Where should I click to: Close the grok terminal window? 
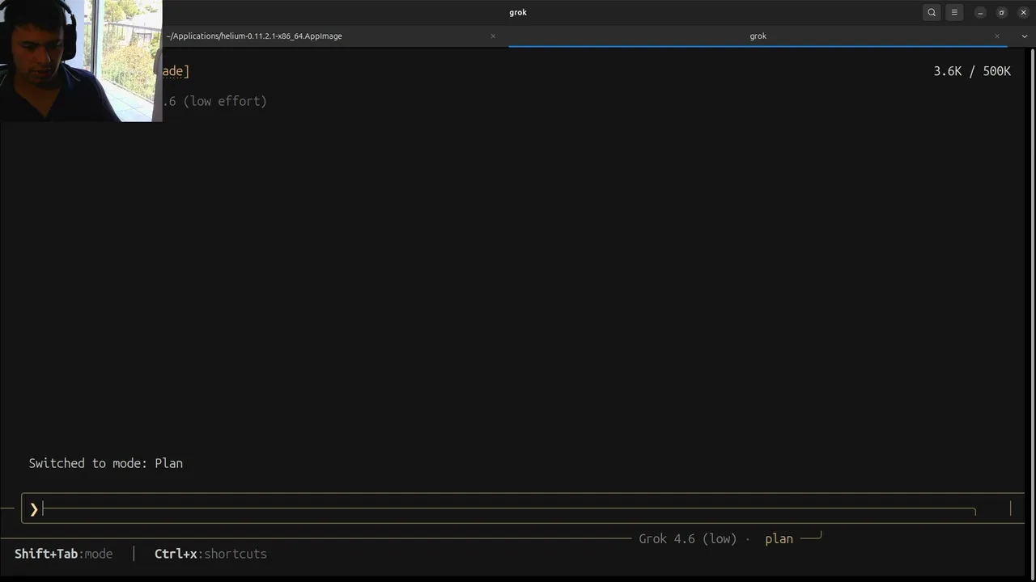(1023, 12)
